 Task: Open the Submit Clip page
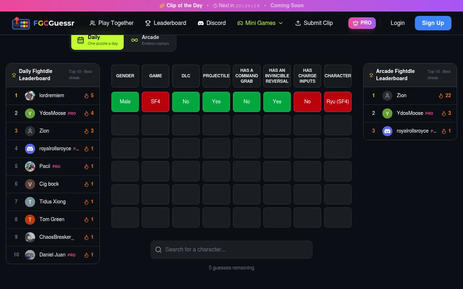point(314,23)
